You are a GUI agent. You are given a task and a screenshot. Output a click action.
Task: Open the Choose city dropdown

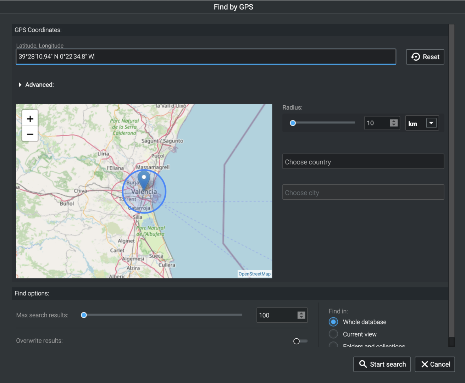(363, 192)
